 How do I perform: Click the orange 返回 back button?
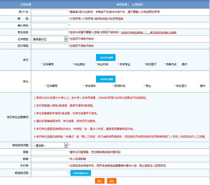pyautogui.click(x=112, y=181)
